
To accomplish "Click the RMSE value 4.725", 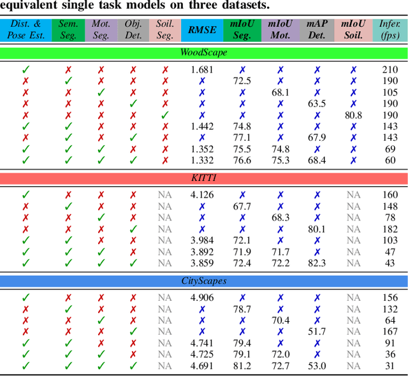I will point(202,354).
